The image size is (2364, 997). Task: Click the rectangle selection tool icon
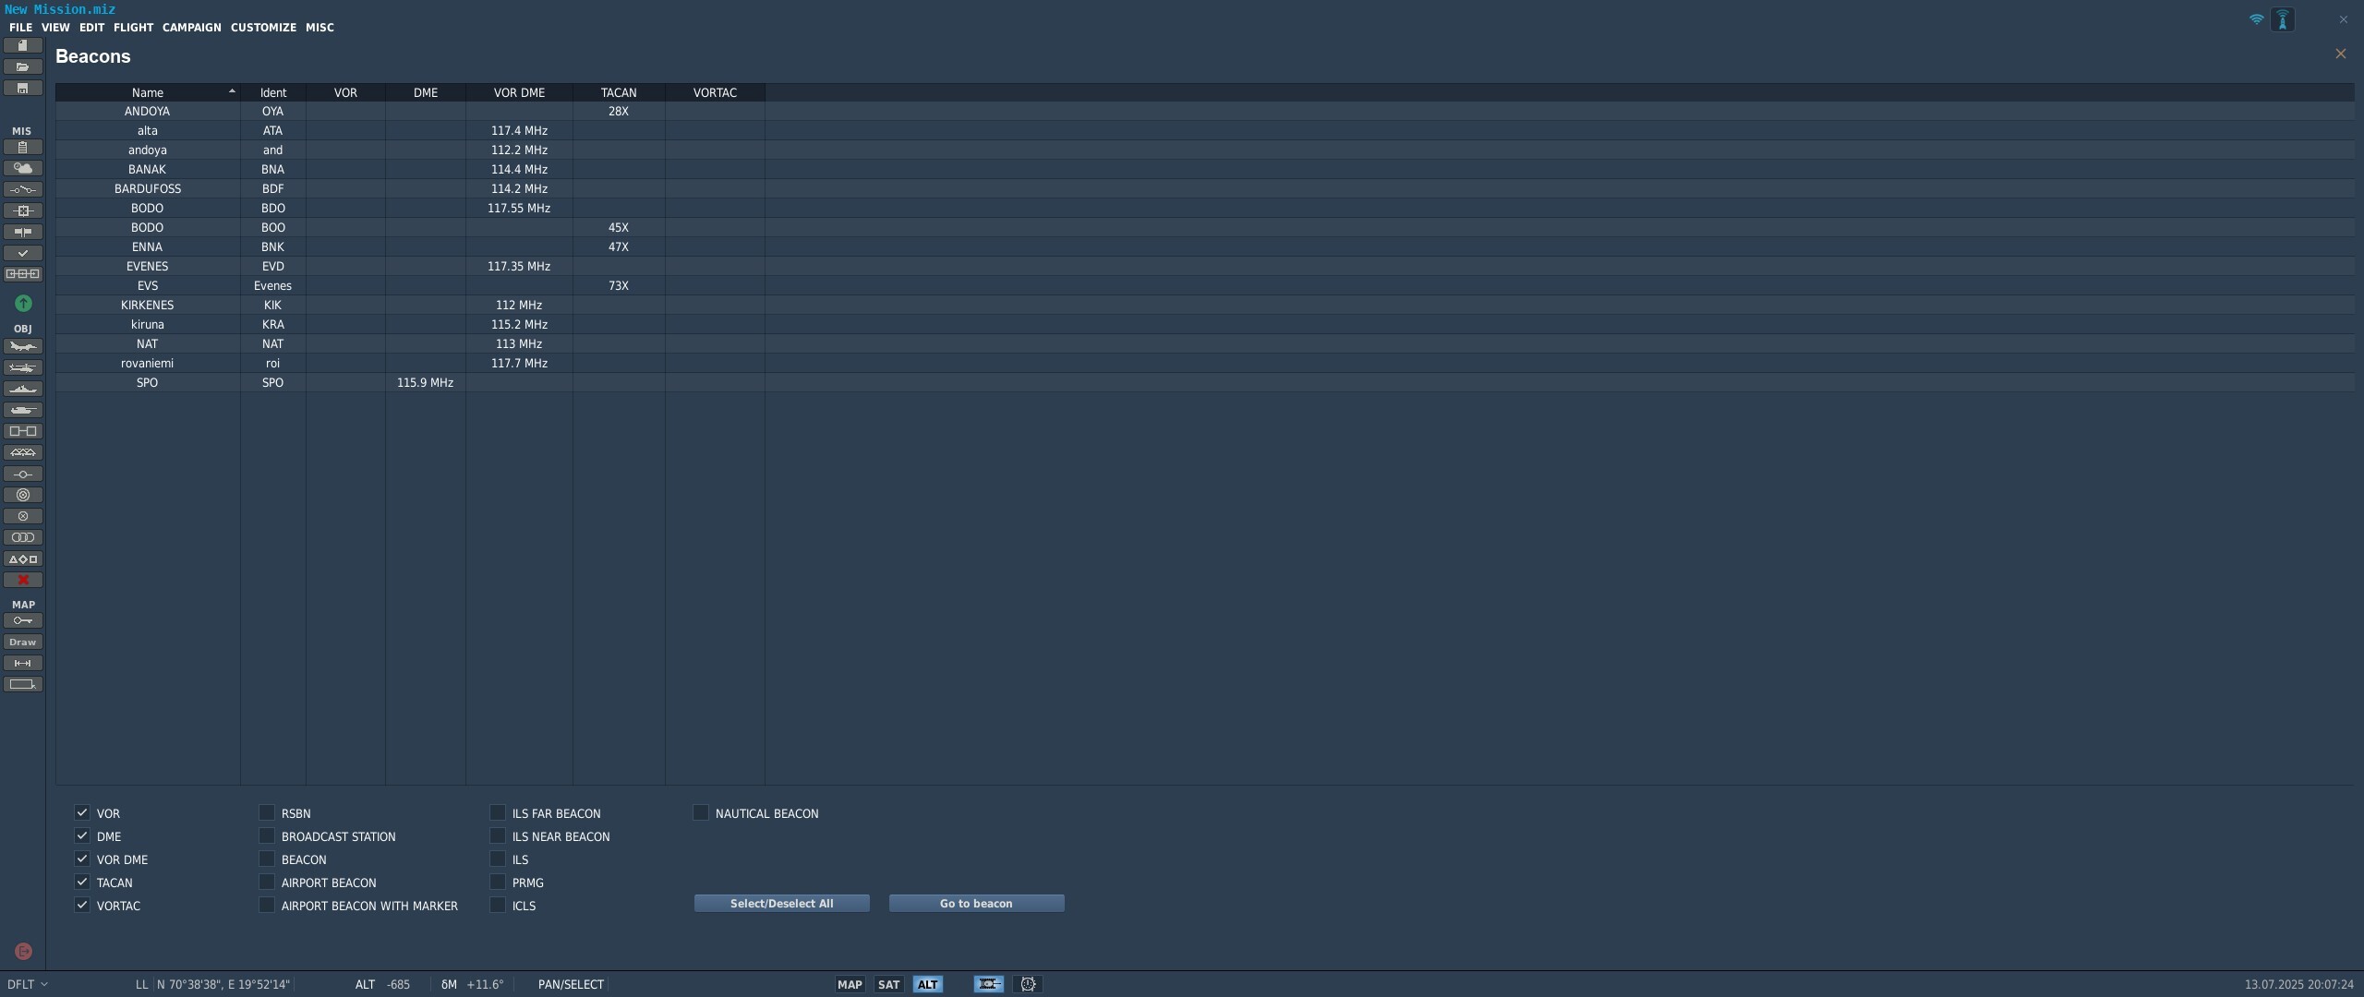(23, 684)
